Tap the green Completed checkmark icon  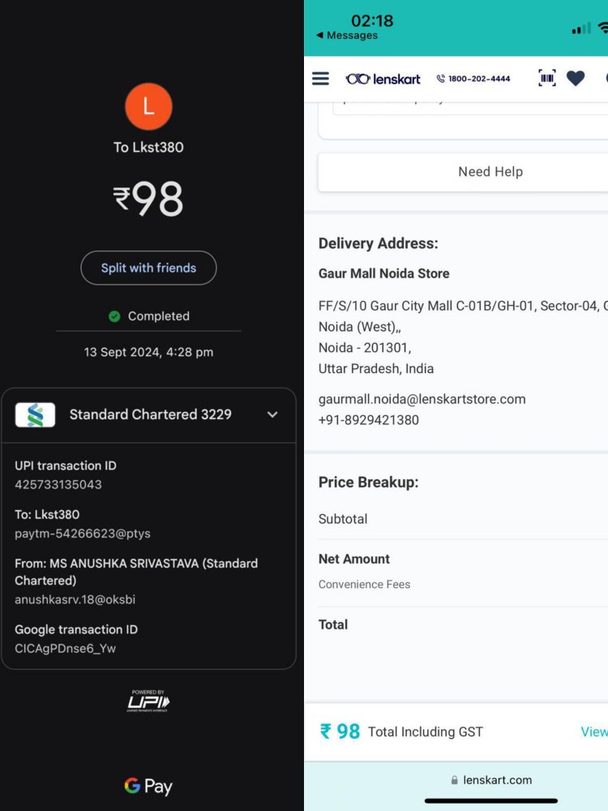click(x=114, y=316)
